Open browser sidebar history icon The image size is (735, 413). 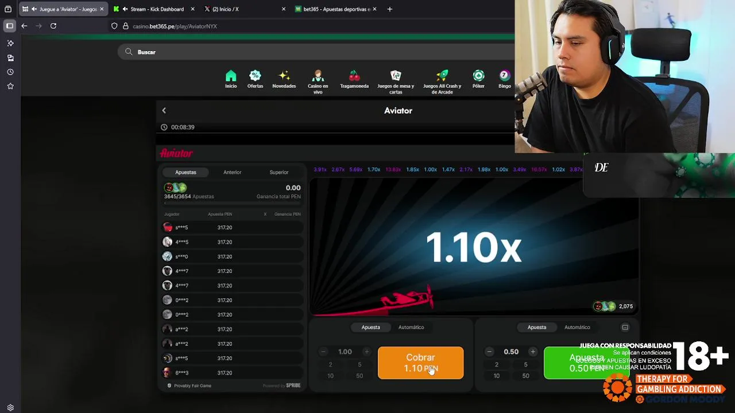10,72
